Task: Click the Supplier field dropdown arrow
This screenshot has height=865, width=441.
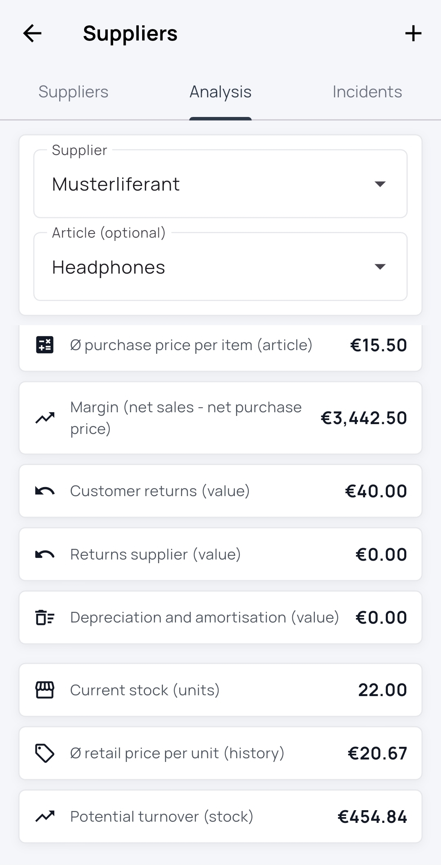Action: (x=380, y=184)
